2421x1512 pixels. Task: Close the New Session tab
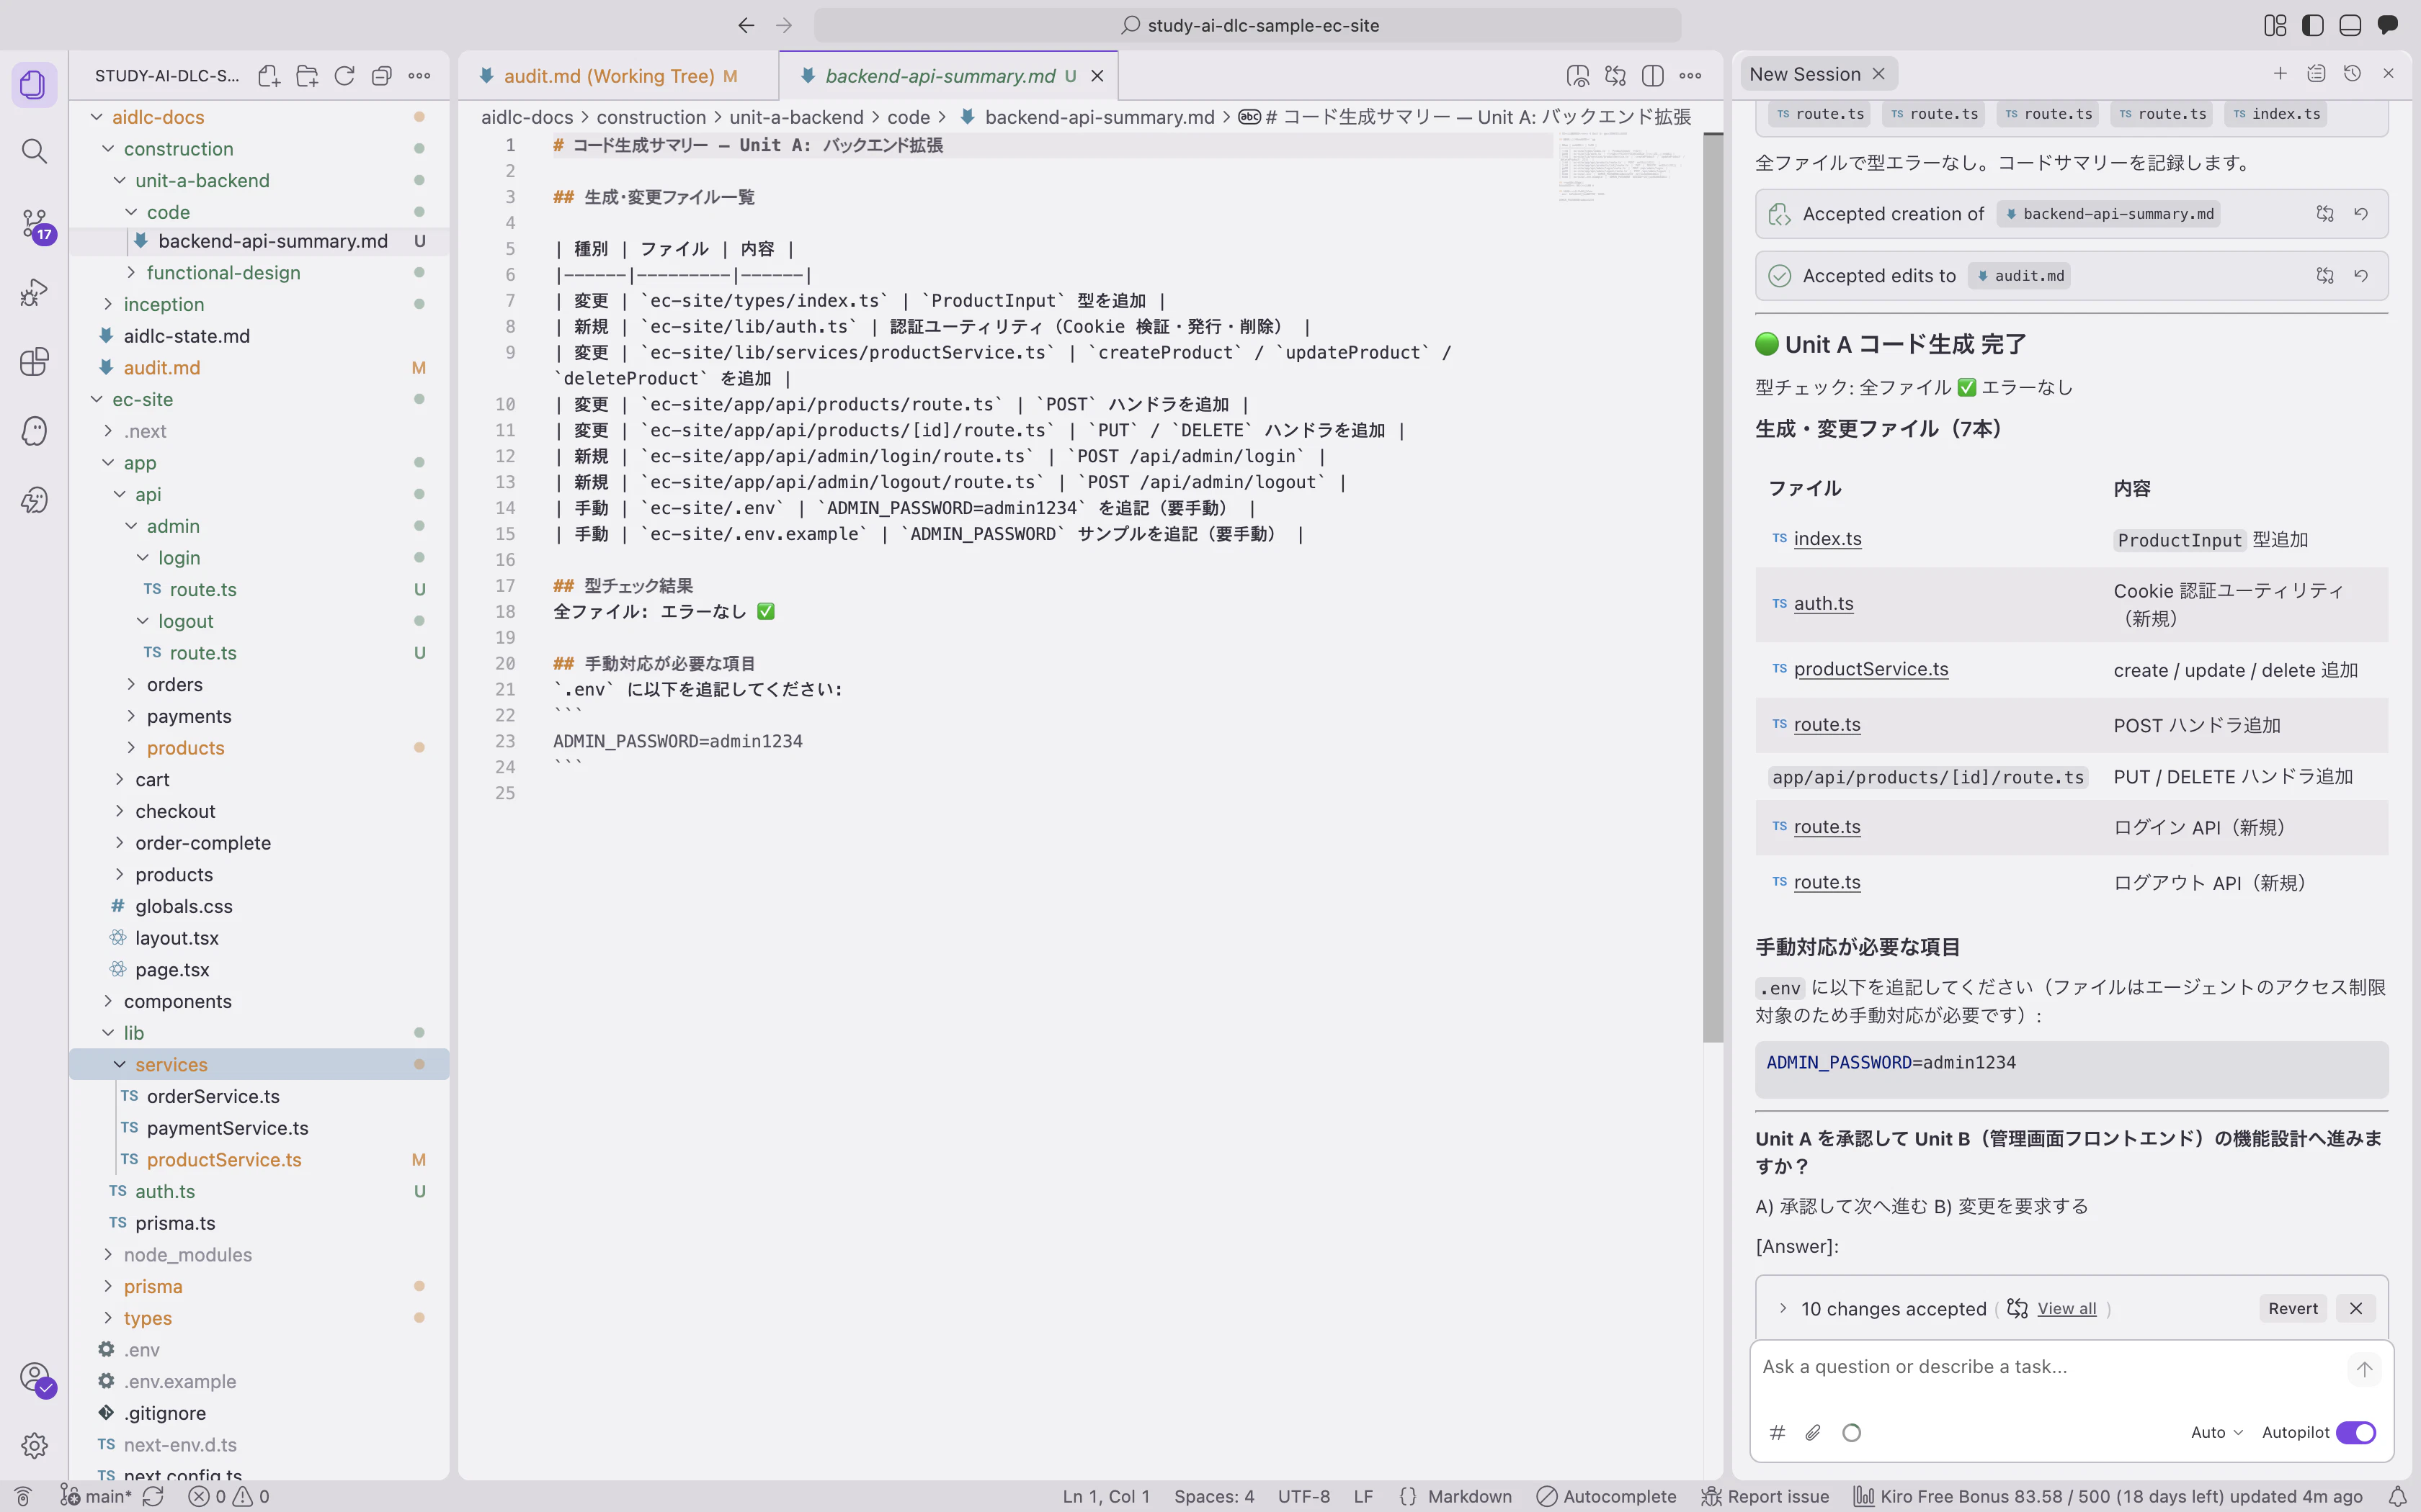click(1878, 74)
